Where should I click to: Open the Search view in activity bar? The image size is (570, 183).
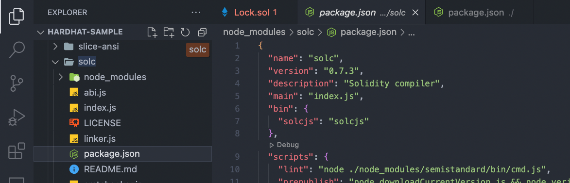point(17,50)
